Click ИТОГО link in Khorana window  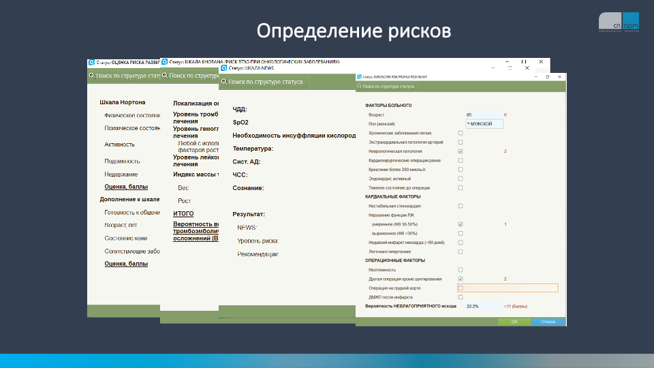pyautogui.click(x=183, y=213)
